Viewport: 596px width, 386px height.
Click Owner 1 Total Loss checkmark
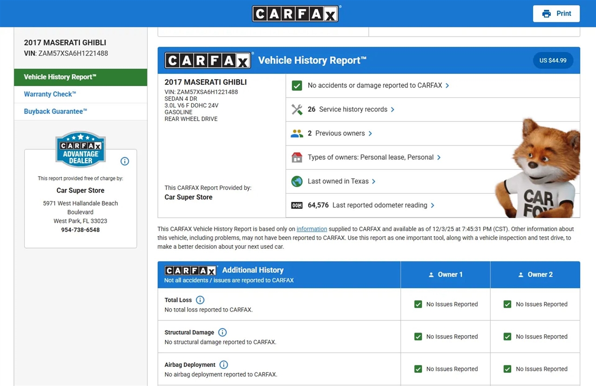[x=418, y=304]
